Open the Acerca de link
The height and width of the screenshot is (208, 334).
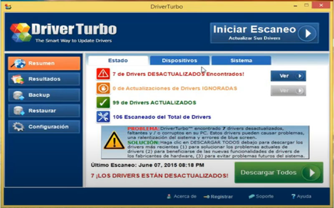coord(182,196)
